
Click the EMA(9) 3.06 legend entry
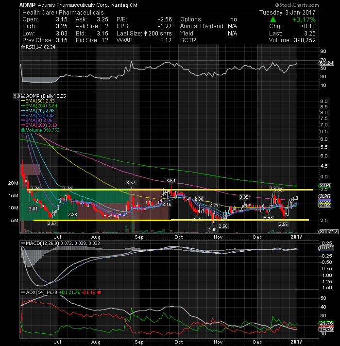(36, 120)
